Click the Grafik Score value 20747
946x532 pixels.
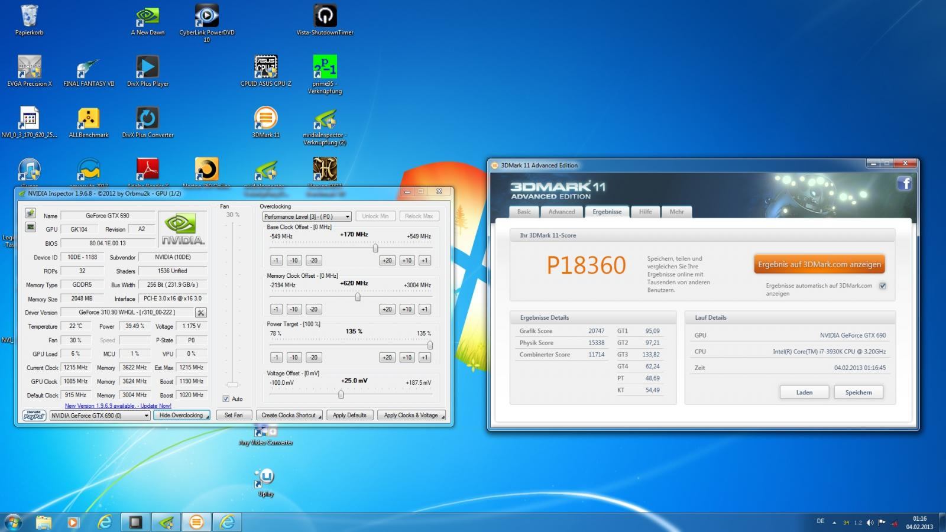click(596, 331)
